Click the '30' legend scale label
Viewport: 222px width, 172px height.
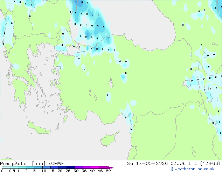76,171
